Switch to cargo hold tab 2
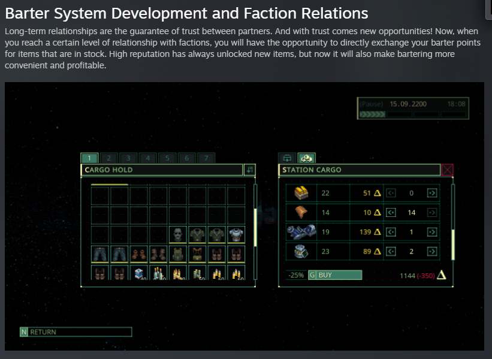492x359 pixels. 109,158
